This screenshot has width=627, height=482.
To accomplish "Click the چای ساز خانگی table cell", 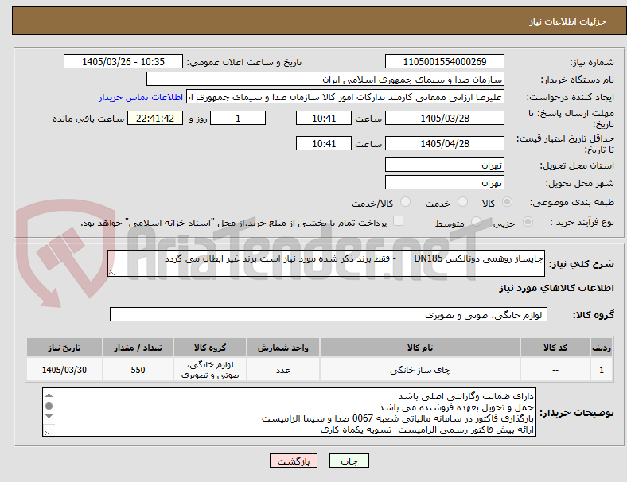I will (420, 370).
